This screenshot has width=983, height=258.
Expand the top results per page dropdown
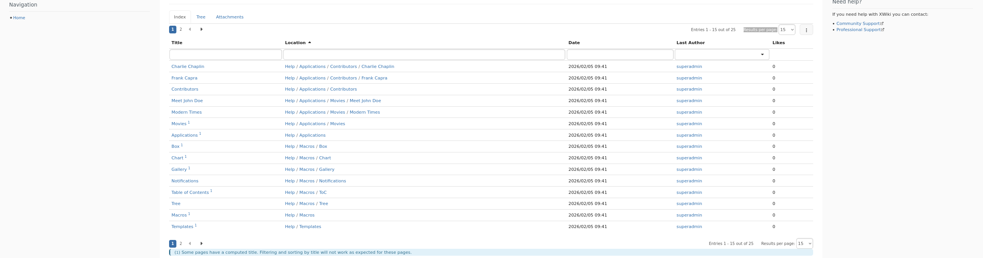coord(787,30)
